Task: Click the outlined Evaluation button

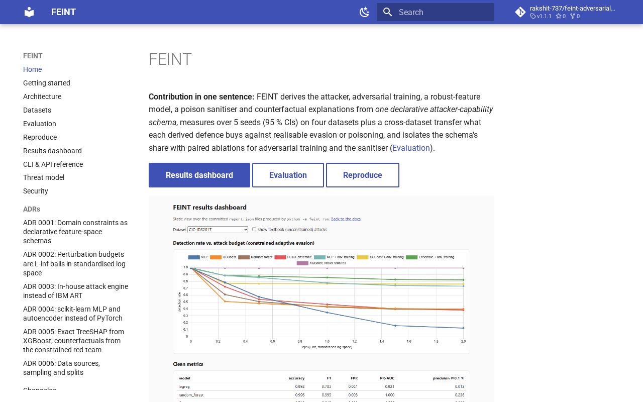Action: point(288,175)
